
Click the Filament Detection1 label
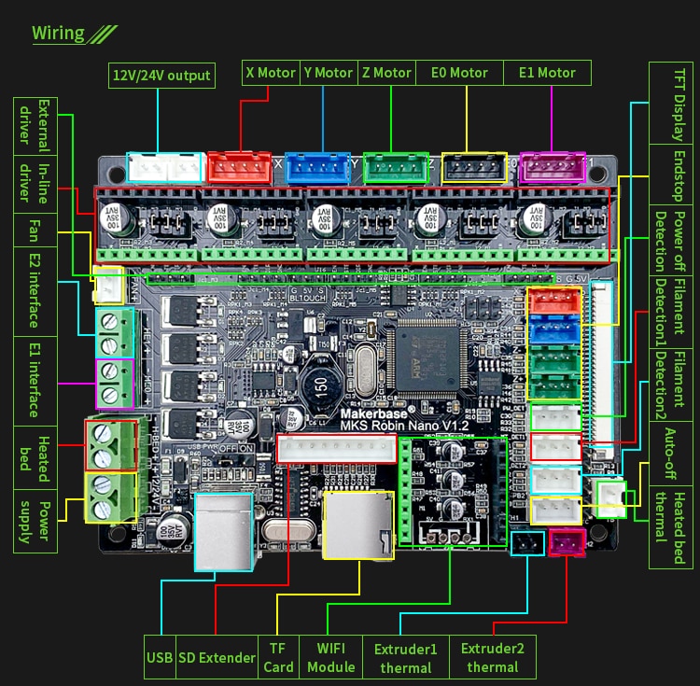tap(670, 313)
